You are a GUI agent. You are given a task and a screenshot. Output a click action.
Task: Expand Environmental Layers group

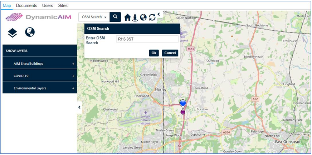coord(40,88)
